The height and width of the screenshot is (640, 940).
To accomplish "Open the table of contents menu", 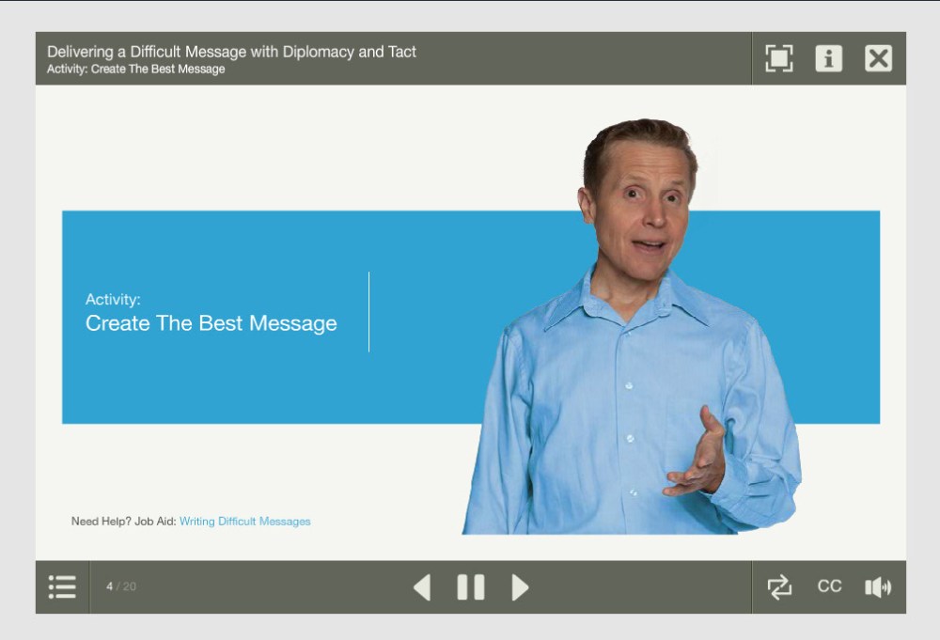I will pyautogui.click(x=62, y=587).
